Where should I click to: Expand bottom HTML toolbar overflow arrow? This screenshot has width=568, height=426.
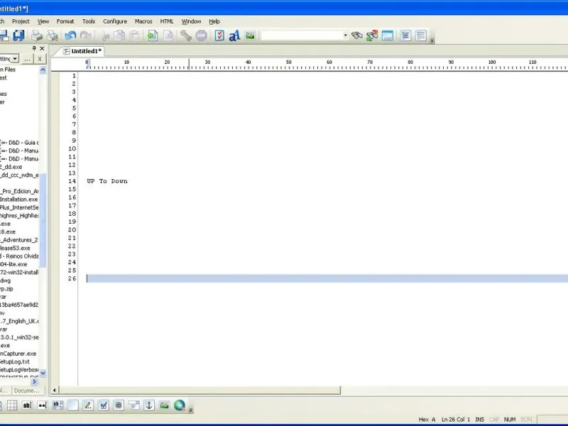[x=191, y=410]
